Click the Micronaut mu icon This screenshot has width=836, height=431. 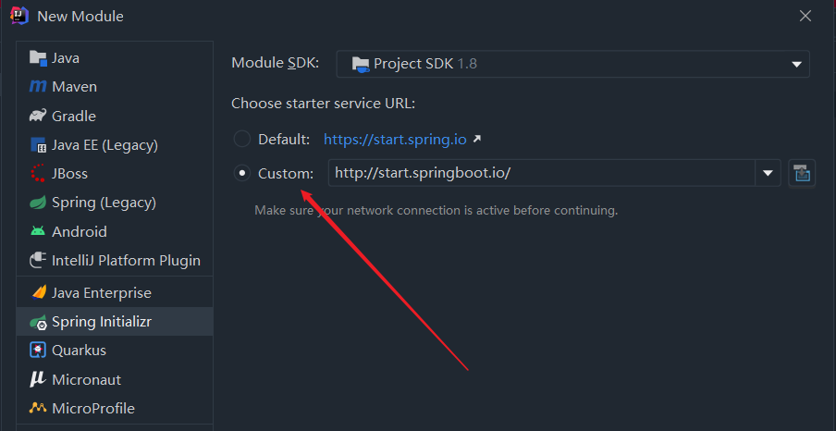pos(38,379)
